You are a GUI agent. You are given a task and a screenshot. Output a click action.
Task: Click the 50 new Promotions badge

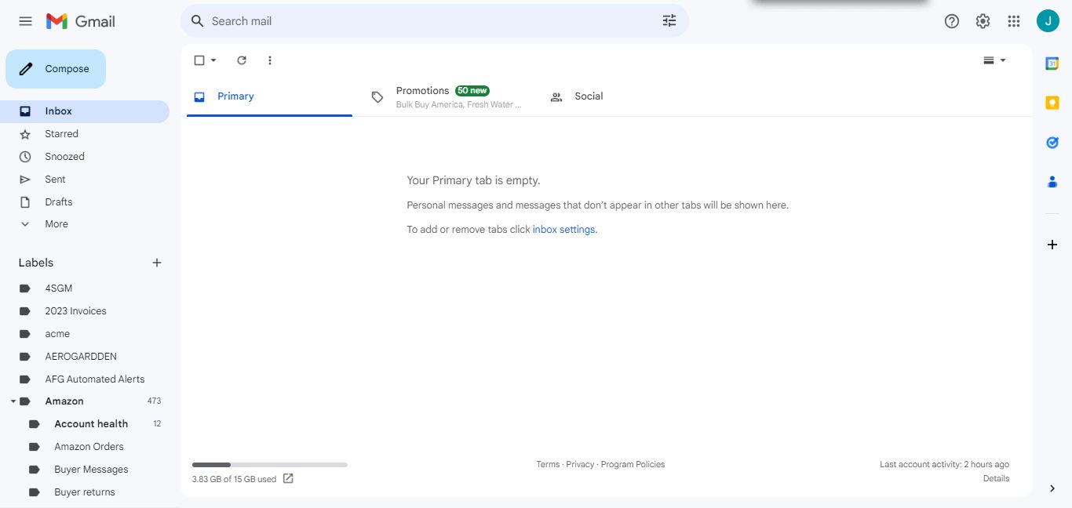pos(472,91)
